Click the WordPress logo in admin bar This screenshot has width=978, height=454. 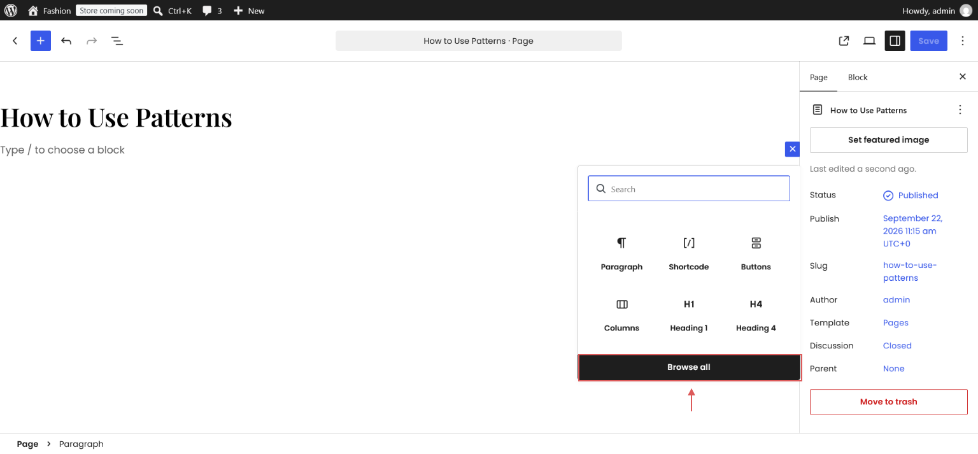point(11,10)
